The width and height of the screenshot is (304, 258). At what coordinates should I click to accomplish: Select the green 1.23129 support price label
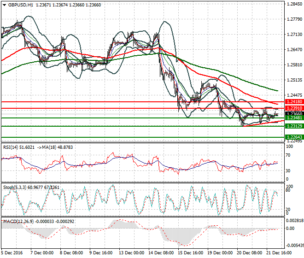click(x=294, y=126)
